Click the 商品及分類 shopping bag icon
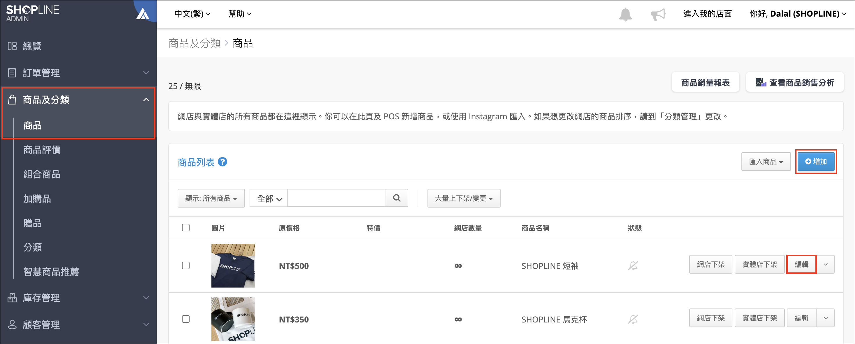This screenshot has width=855, height=344. 12,100
